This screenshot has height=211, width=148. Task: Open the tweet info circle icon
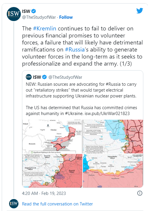pyautogui.click(x=140, y=193)
